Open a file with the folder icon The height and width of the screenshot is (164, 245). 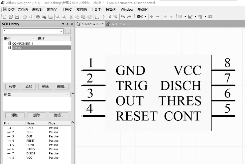(11, 17)
